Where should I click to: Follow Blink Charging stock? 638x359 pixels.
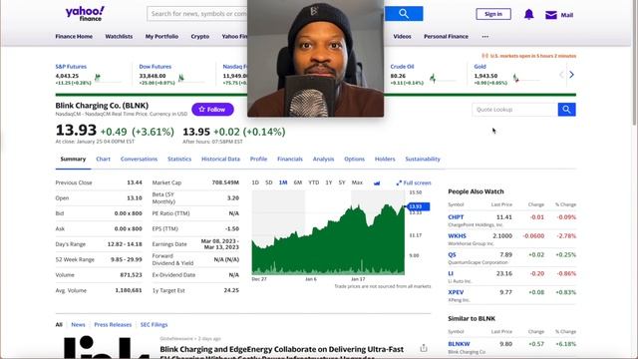pyautogui.click(x=212, y=110)
